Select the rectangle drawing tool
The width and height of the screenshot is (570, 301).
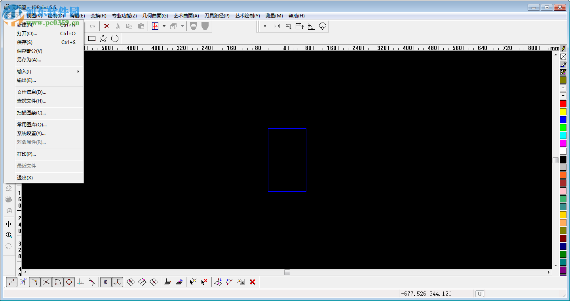92,38
